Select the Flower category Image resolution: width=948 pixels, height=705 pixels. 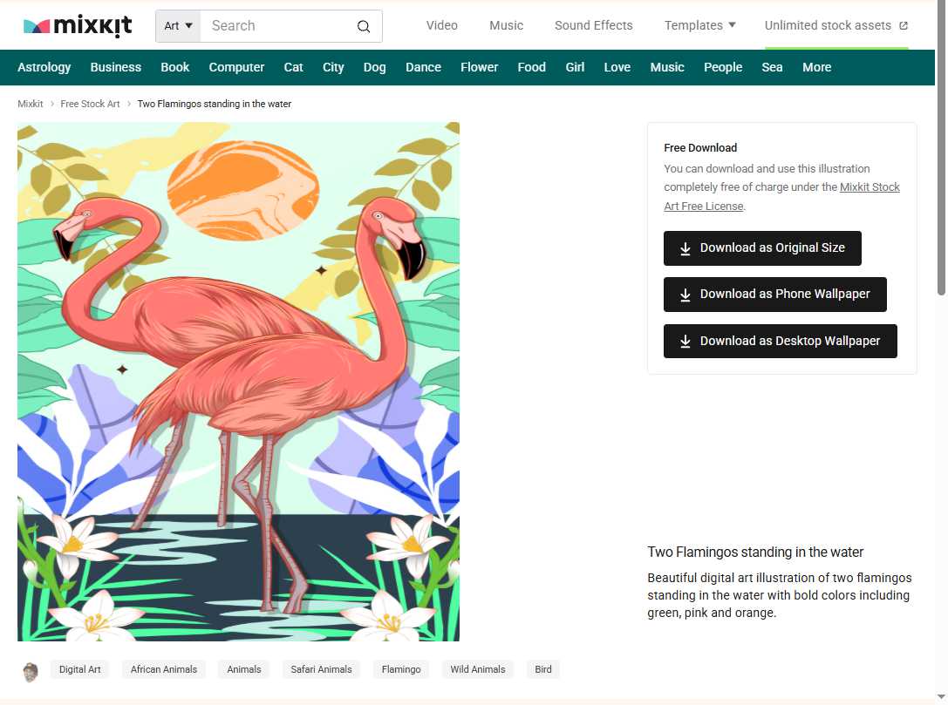point(479,67)
